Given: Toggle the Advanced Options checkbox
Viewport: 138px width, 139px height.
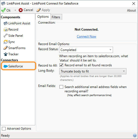Looking at the screenshot, I should (4, 129).
